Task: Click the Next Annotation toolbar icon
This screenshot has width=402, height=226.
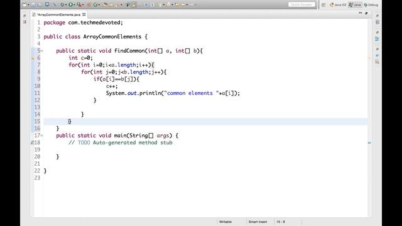Action: click(x=160, y=4)
